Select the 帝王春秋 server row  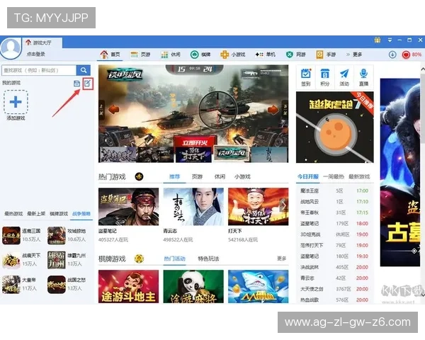click(334, 212)
